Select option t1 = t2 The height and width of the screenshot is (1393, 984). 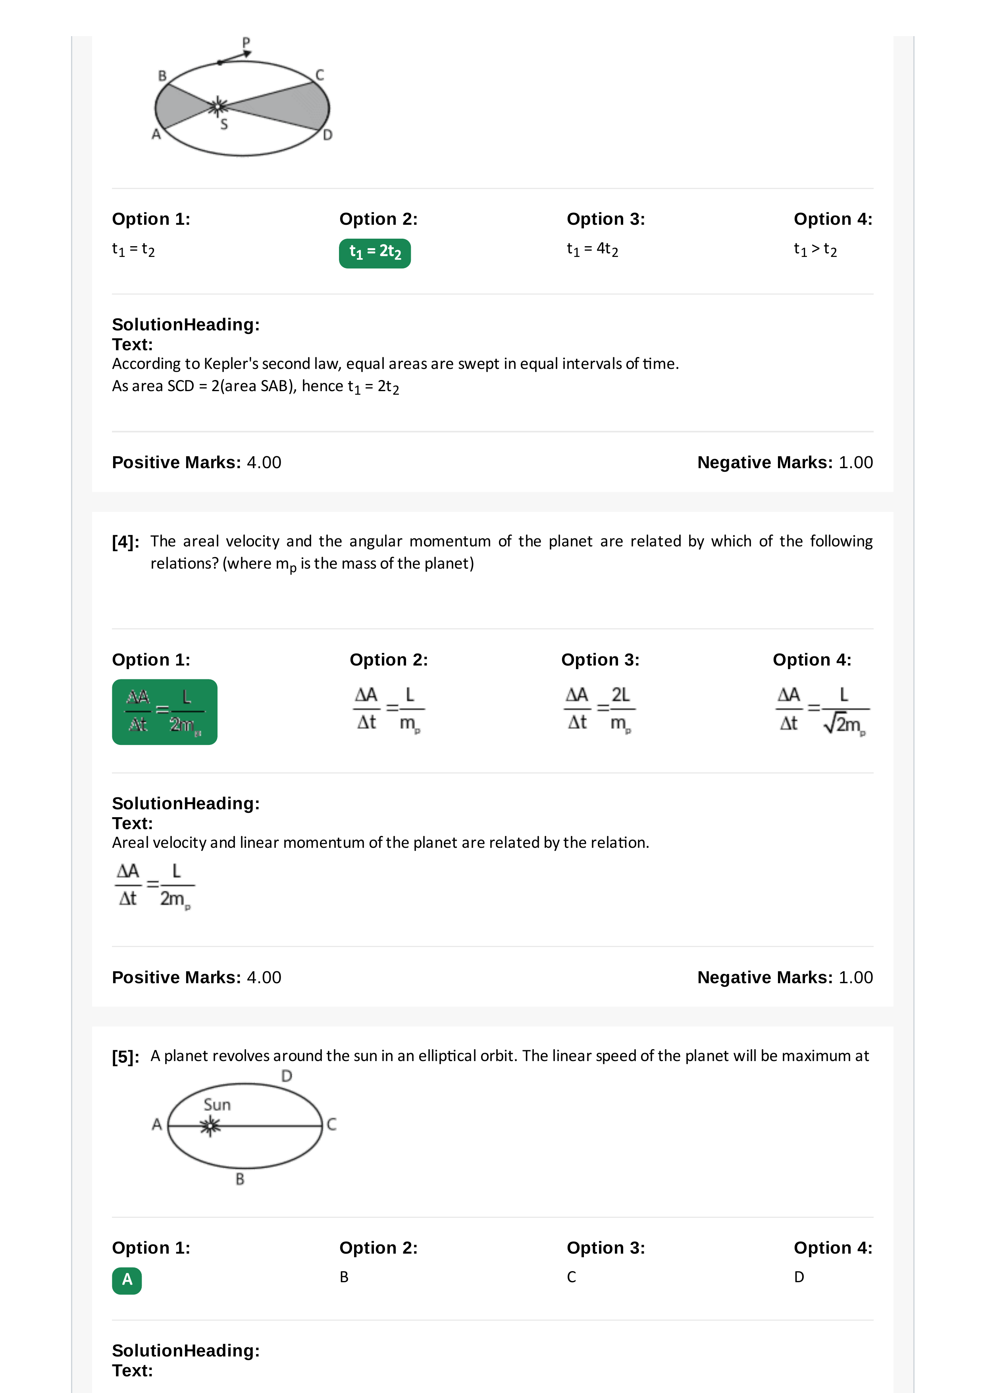click(133, 249)
